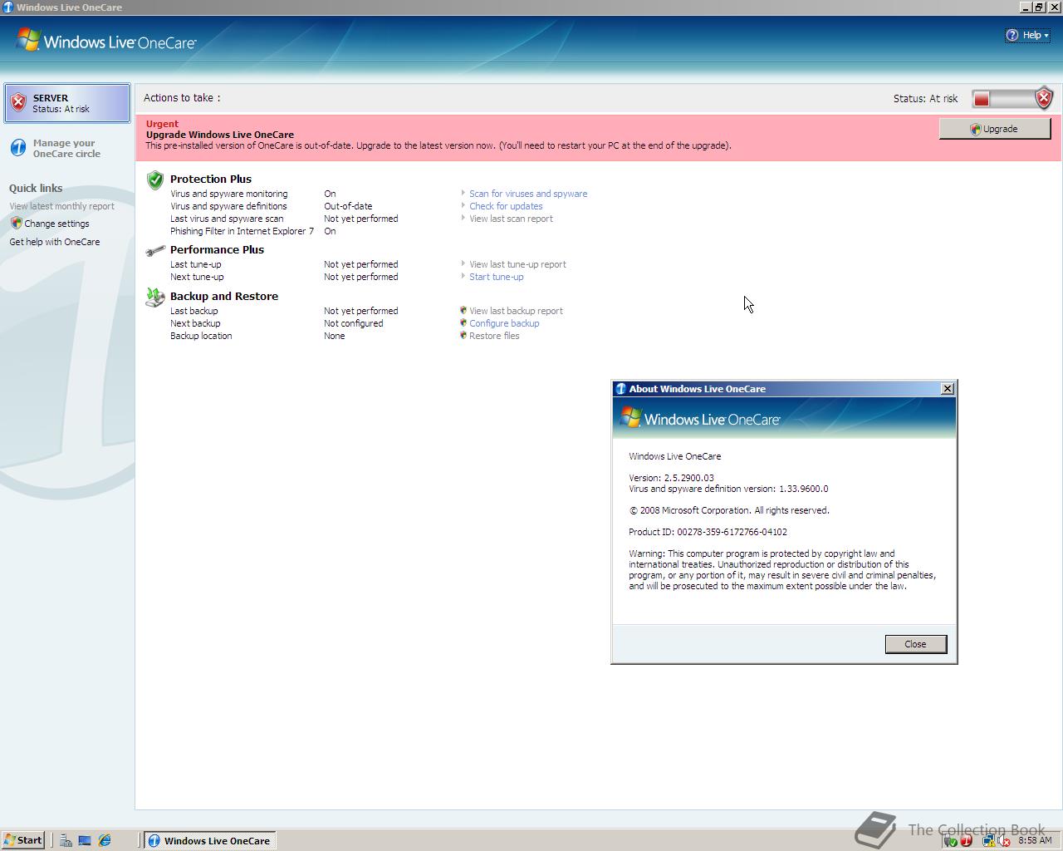1063x851 pixels.
Task: Click the Close button in About dialog
Action: pos(915,644)
